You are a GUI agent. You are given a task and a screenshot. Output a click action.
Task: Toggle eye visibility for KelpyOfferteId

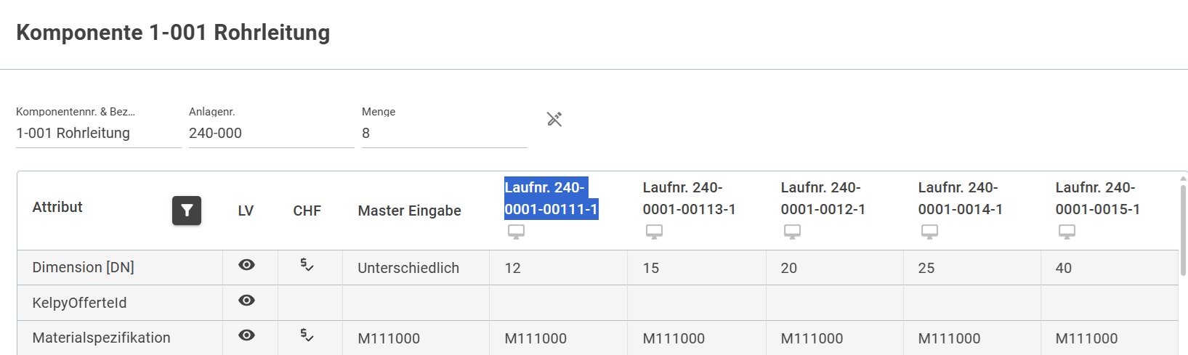pos(246,301)
